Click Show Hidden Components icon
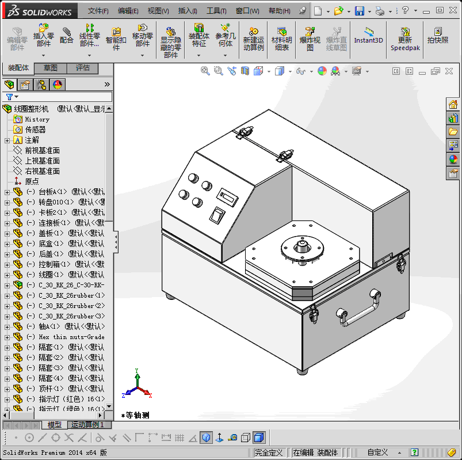462x460 pixels. click(x=171, y=42)
